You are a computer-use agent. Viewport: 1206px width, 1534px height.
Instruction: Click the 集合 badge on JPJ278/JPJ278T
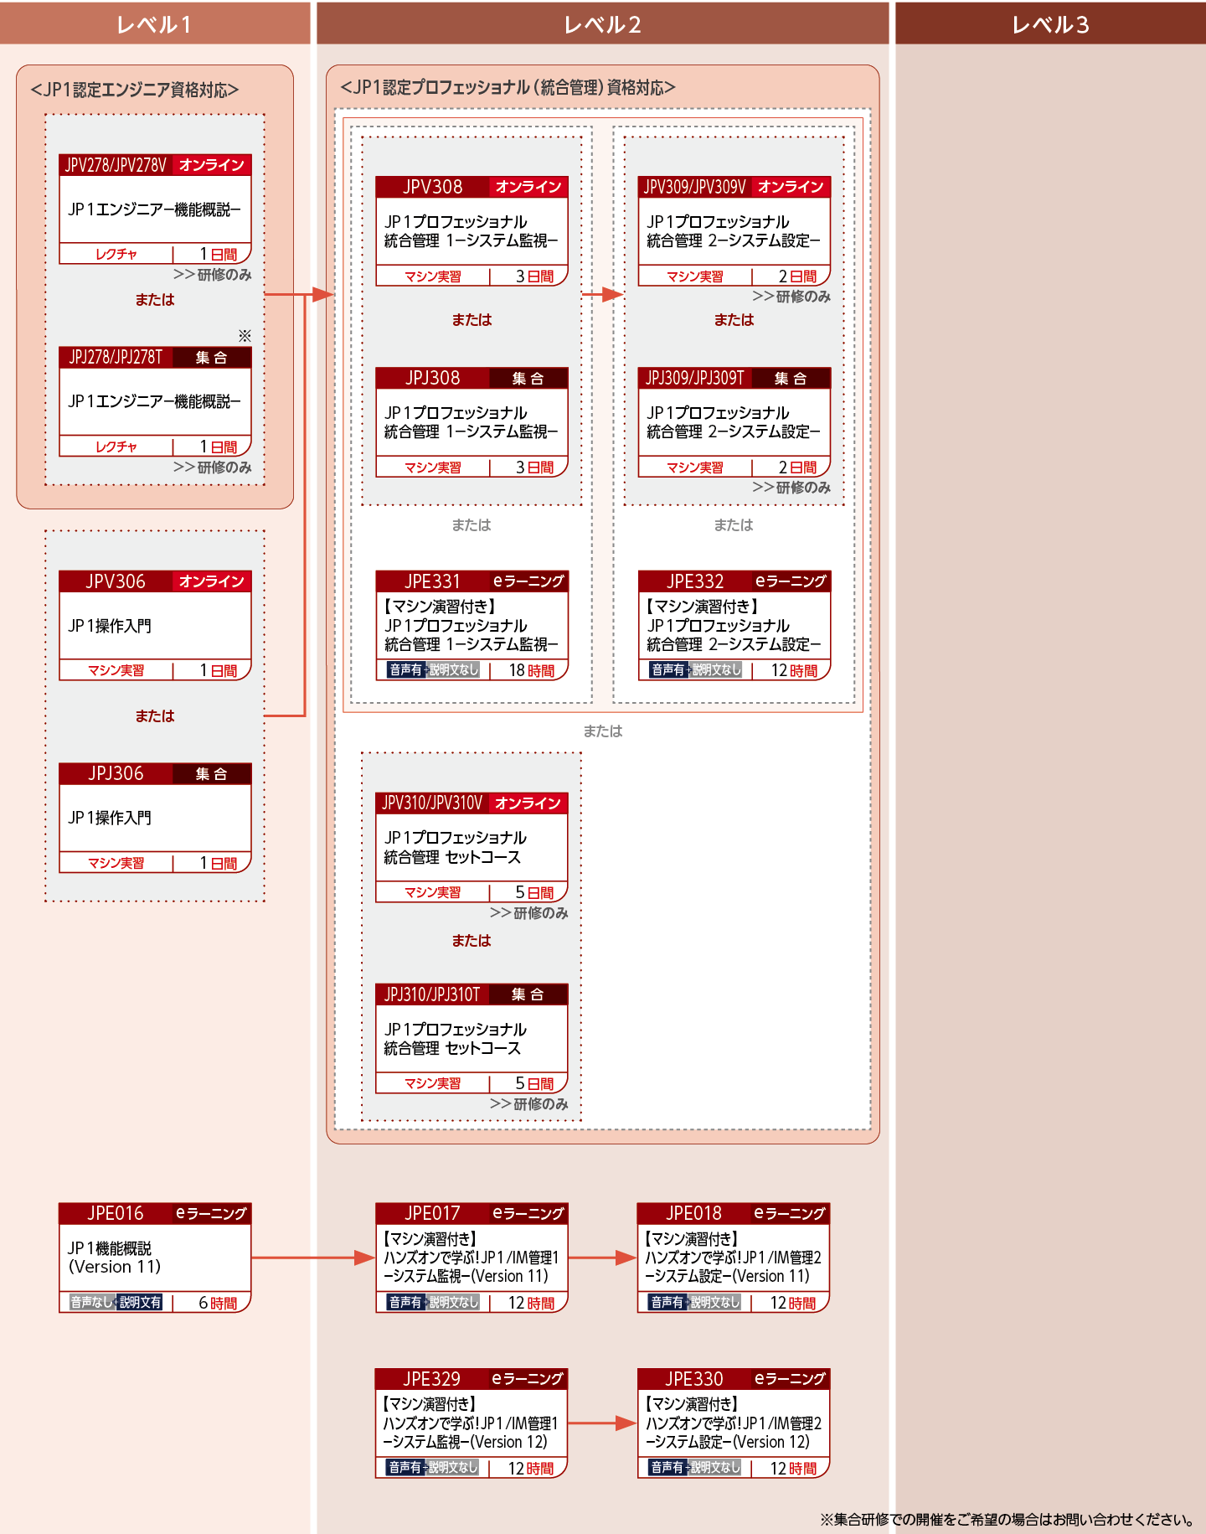click(x=211, y=358)
